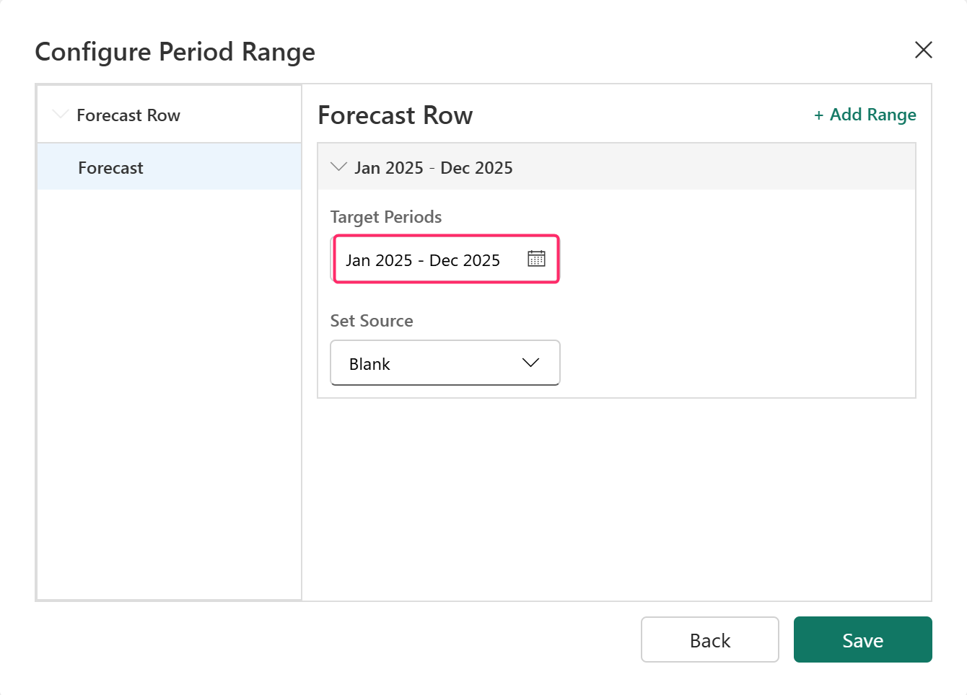Image resolution: width=967 pixels, height=695 pixels.
Task: Click the Jan 2025 - Dec 2025 range header text
Action: tap(433, 168)
